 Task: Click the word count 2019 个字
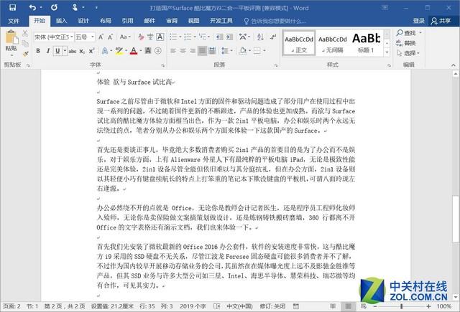pyautogui.click(x=193, y=306)
